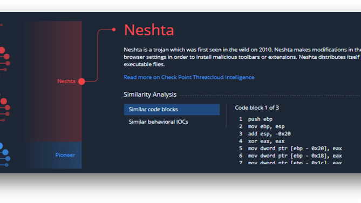
Task: Click the Code block 1 of 3 heading
Action: coord(257,107)
